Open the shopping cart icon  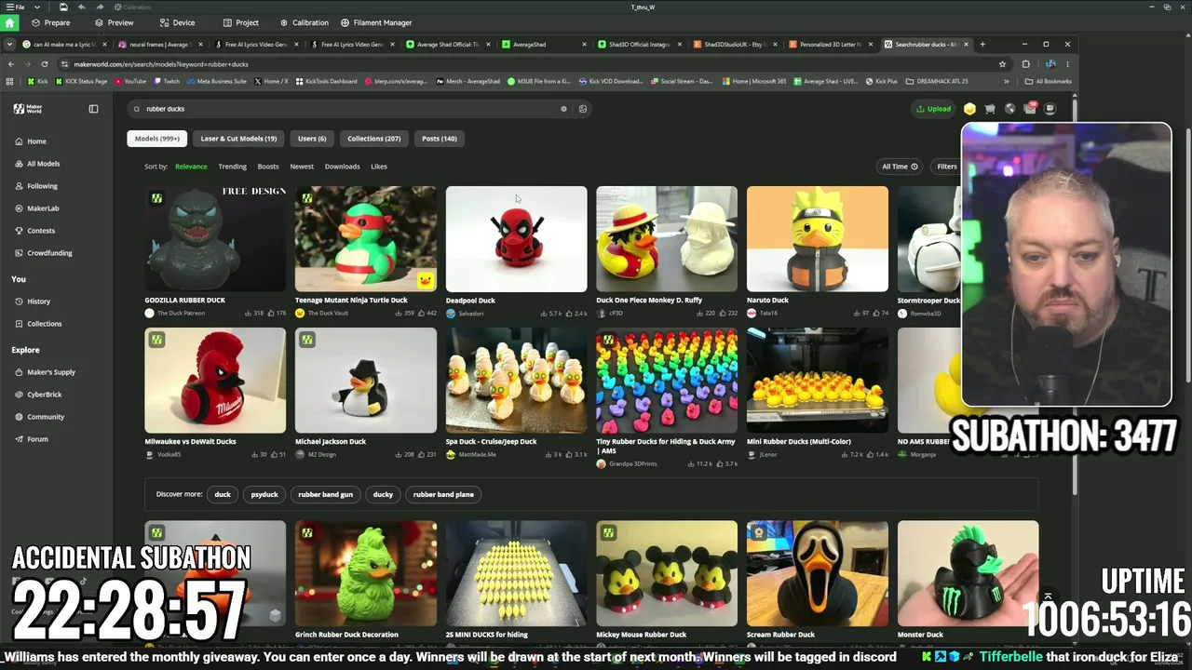pos(990,109)
